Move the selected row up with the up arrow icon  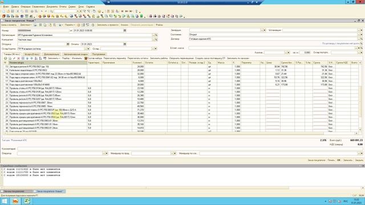click(27, 58)
